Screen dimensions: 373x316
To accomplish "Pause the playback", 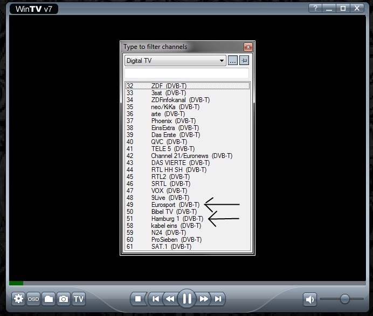I will pyautogui.click(x=187, y=298).
